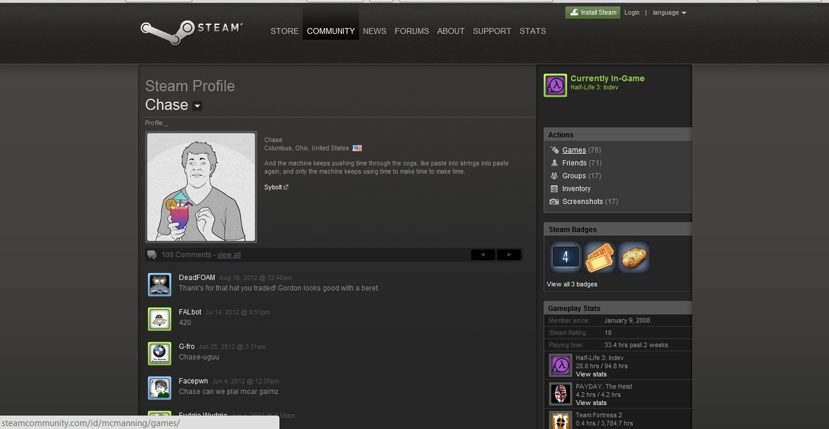Open the NEWS menu
This screenshot has width=829, height=429.
click(375, 31)
